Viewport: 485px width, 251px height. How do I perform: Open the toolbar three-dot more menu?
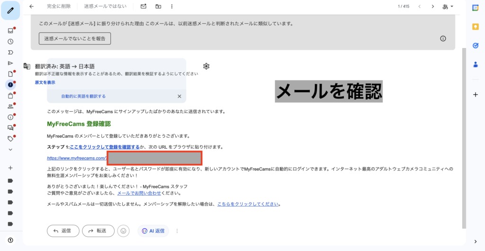(x=172, y=7)
